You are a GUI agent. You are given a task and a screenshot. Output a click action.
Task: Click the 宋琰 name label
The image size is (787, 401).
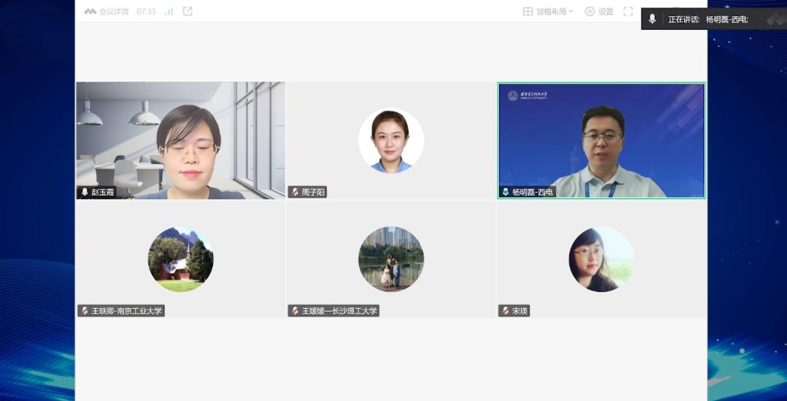click(520, 311)
